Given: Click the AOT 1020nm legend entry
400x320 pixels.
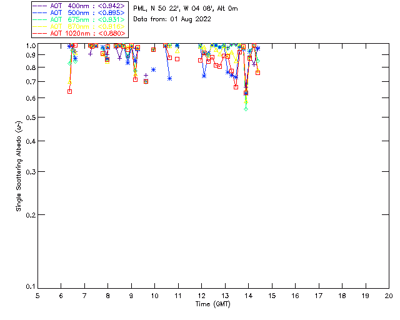Looking at the screenshot, I should click(x=79, y=33).
